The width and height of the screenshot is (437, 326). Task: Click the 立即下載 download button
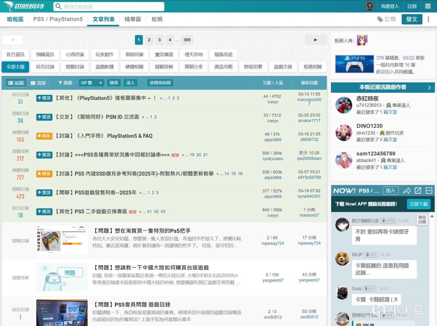419,204
